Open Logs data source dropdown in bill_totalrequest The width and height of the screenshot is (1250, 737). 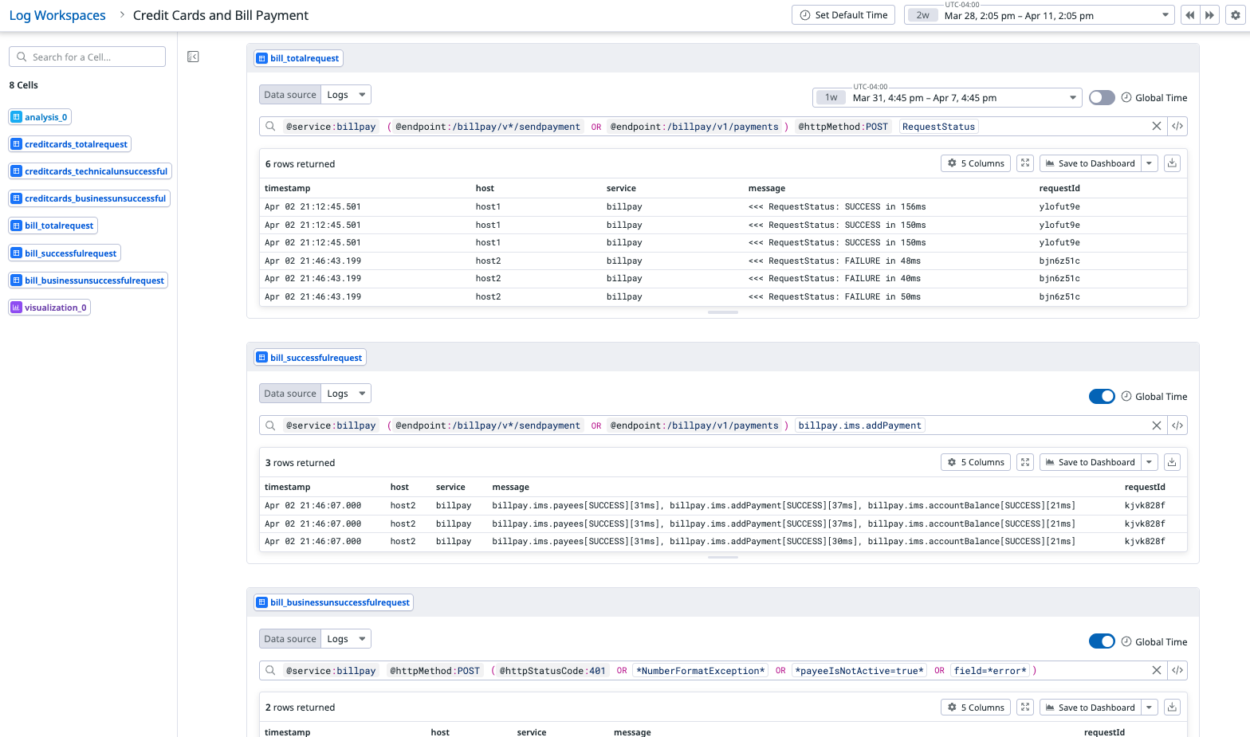click(x=347, y=95)
